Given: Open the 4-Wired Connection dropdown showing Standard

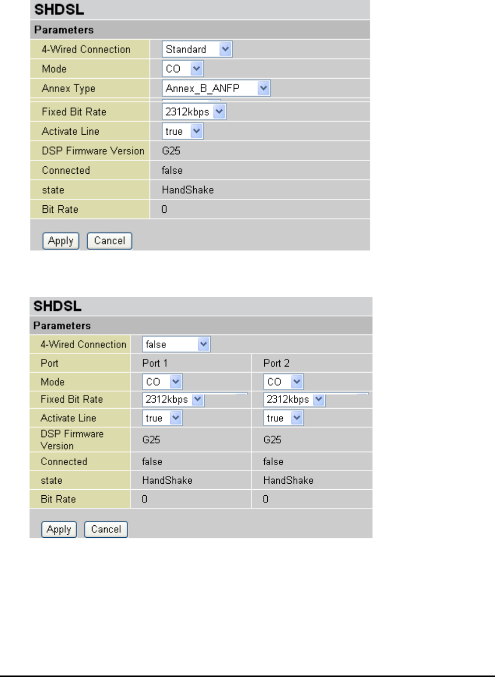Looking at the screenshot, I should tap(197, 49).
